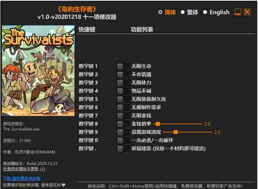Select 简体 language radio button
Image resolution: width=258 pixels, height=189 pixels.
coord(160,12)
